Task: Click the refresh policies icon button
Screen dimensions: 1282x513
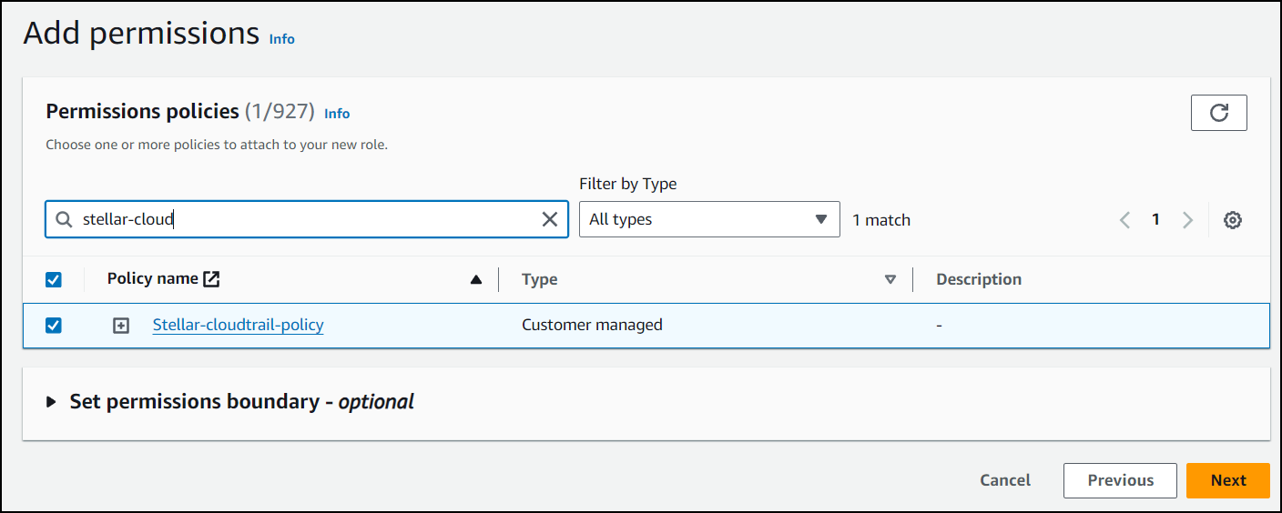Action: click(1218, 113)
